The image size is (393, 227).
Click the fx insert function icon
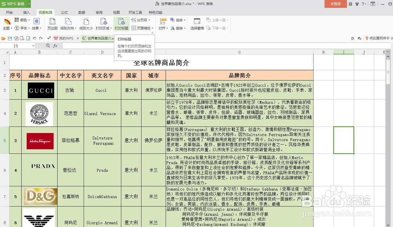point(55,46)
